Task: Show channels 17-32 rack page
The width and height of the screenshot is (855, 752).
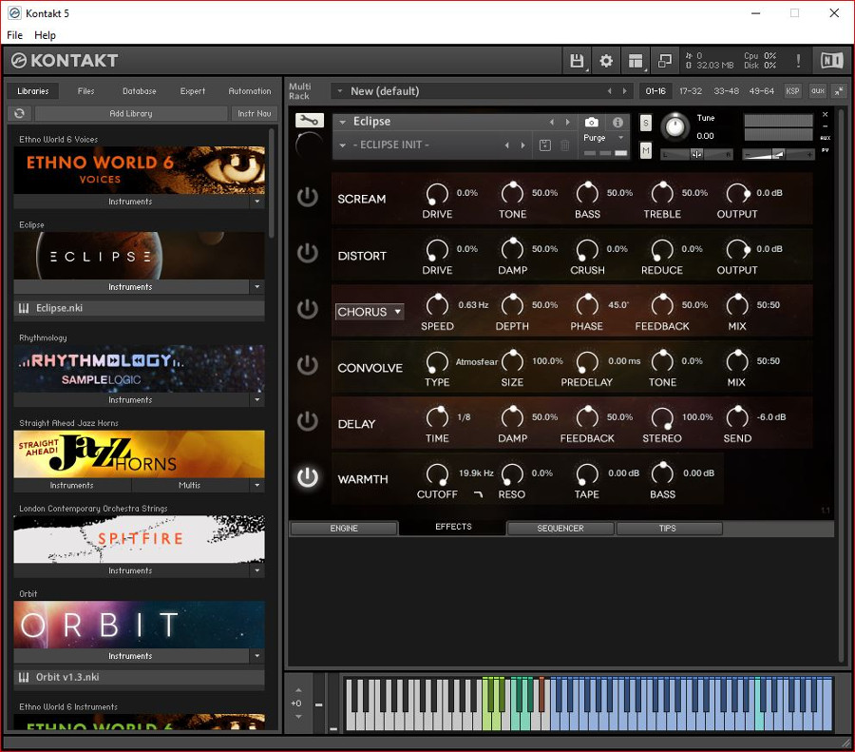Action: click(691, 91)
